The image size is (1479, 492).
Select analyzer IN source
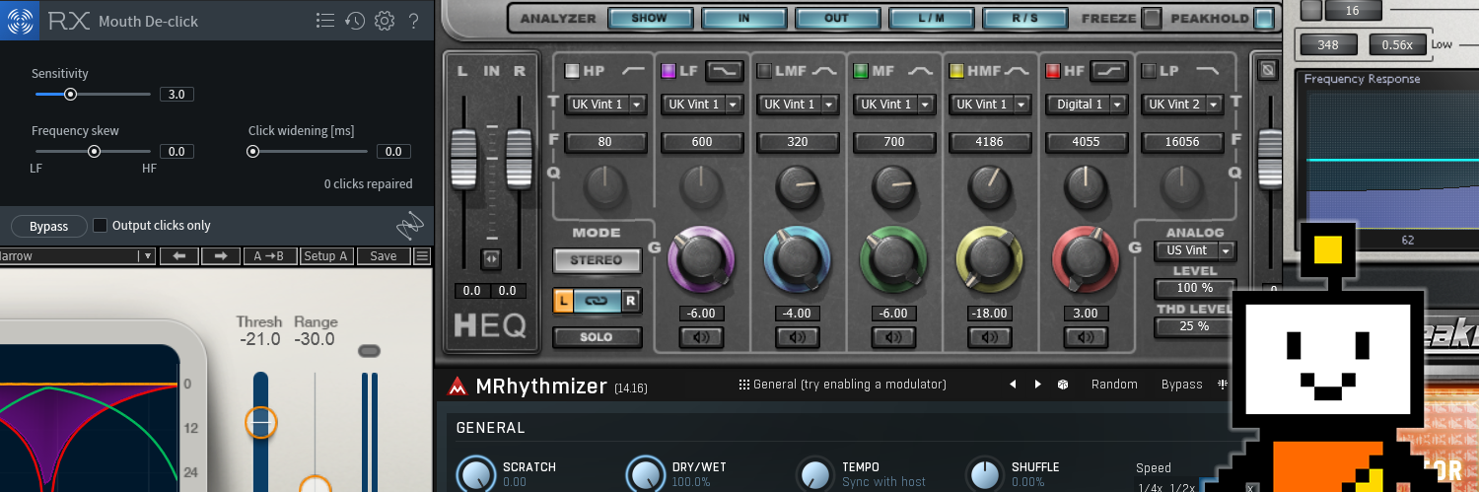[x=742, y=18]
